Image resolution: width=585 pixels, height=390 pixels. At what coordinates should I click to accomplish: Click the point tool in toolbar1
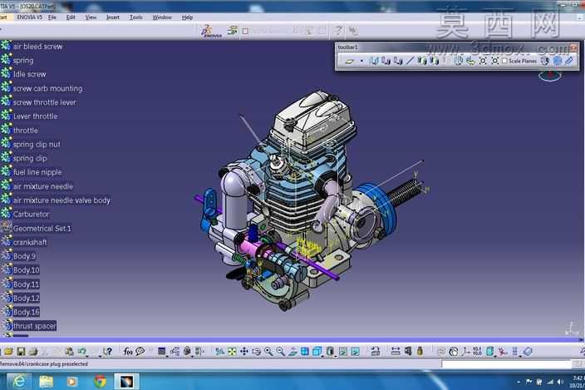point(361,61)
